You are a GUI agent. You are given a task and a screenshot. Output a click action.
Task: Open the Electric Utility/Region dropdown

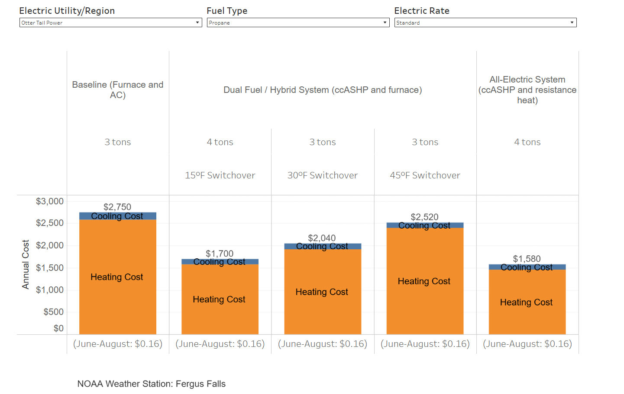pos(110,22)
